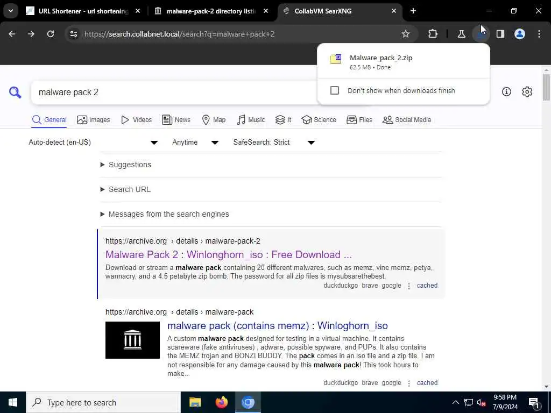Show hidden system tray icons
Viewport: 551px width, 413px height.
(455, 402)
